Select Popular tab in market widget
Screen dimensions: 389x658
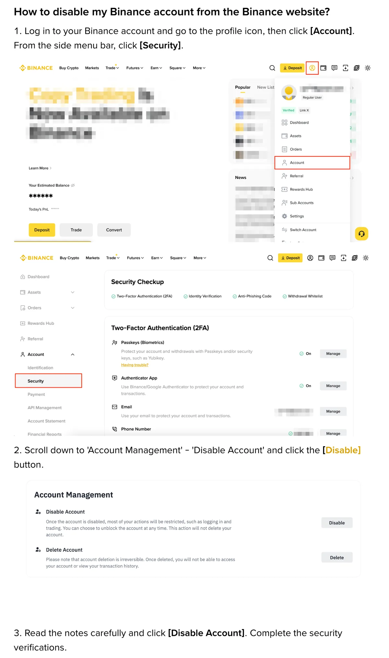(243, 87)
